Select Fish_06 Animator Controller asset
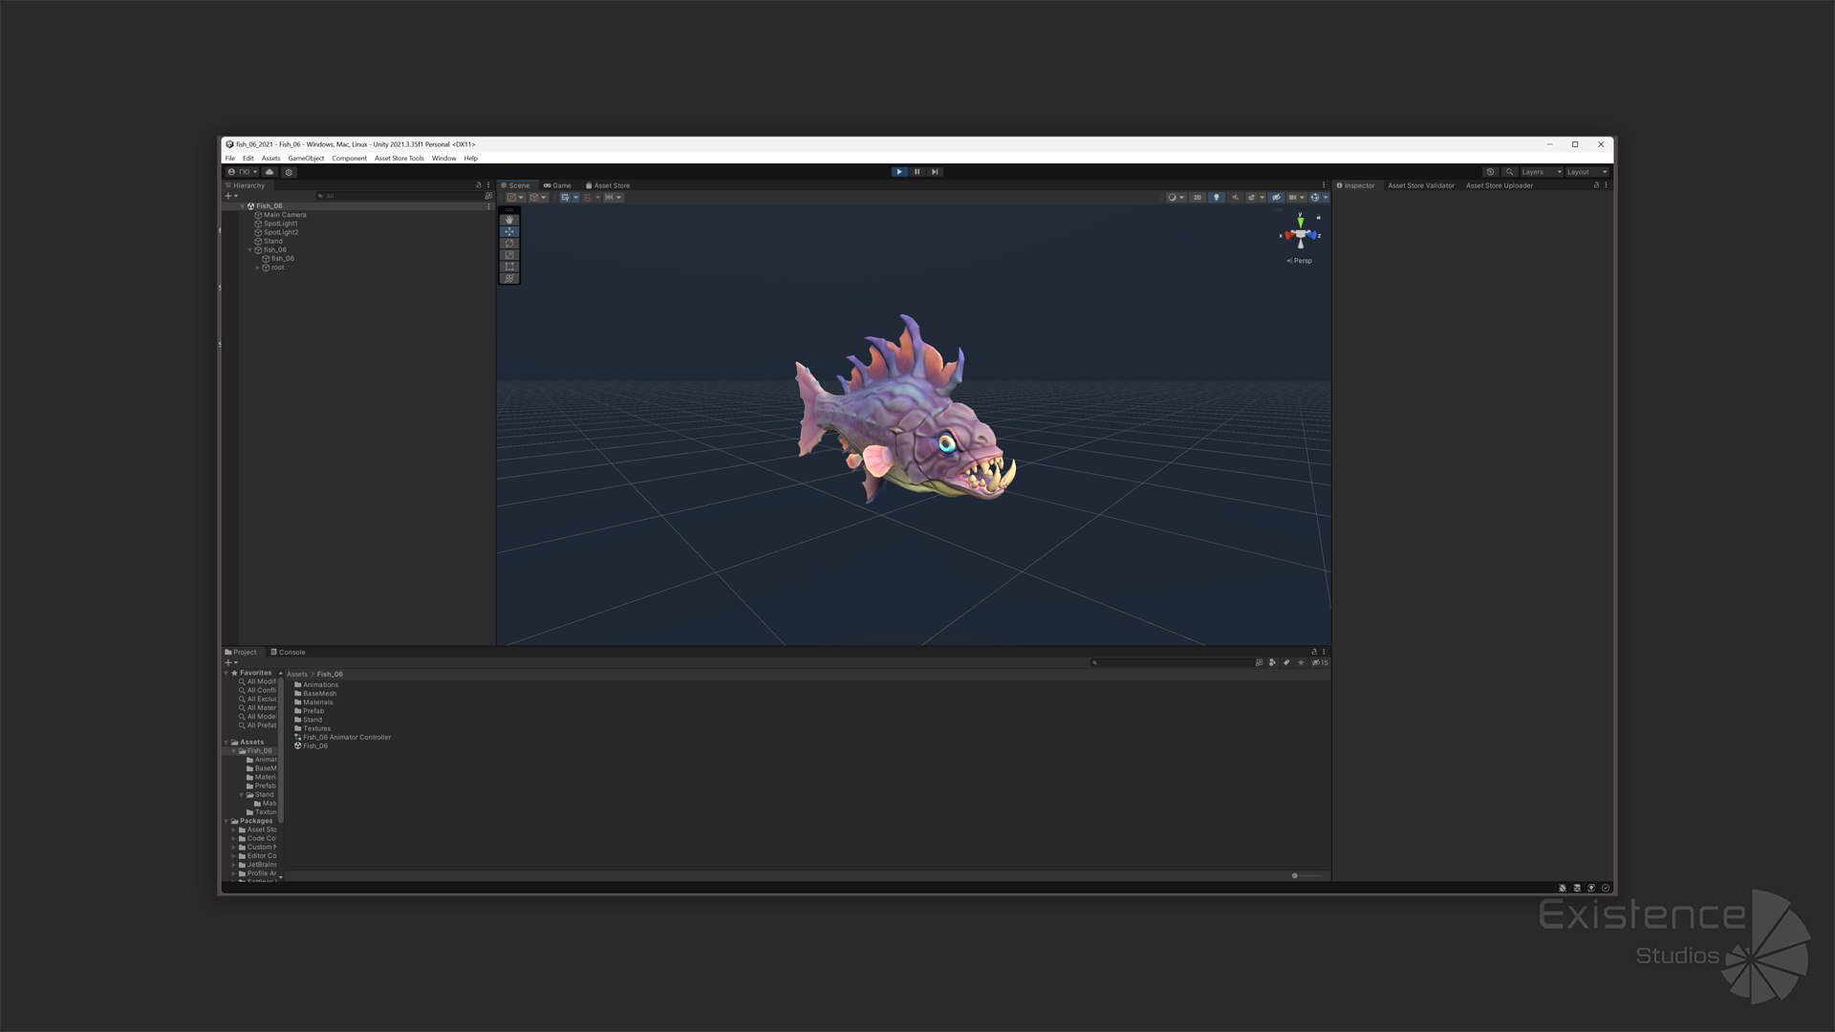Screen dimensions: 1835x1032 [x=342, y=738]
